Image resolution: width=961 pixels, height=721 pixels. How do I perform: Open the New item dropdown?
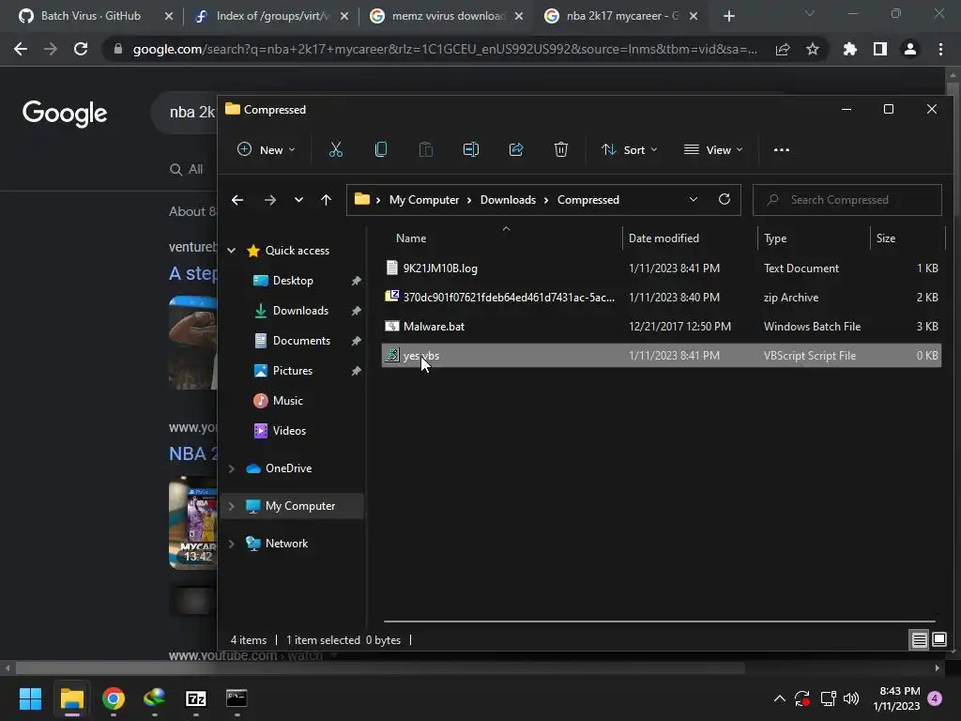(266, 149)
